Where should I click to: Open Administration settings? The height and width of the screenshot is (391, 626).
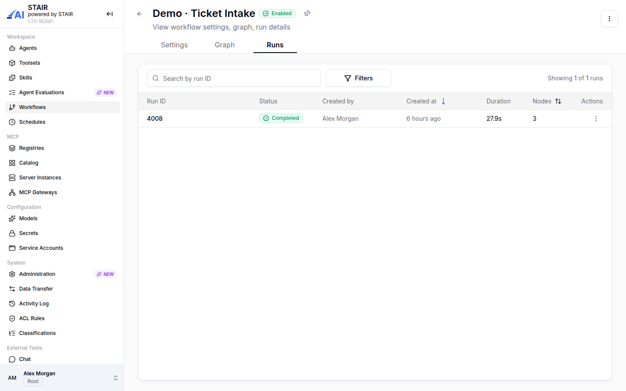pos(63,274)
